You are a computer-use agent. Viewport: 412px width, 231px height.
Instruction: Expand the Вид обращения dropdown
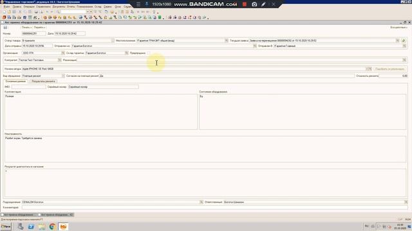coord(63,76)
